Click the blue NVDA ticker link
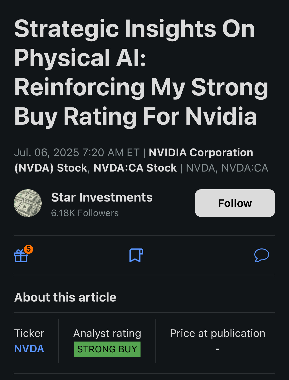The height and width of the screenshot is (380, 289). point(29,349)
